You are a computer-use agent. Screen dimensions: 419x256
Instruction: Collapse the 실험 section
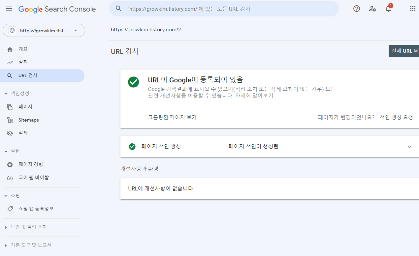[x=6, y=151]
